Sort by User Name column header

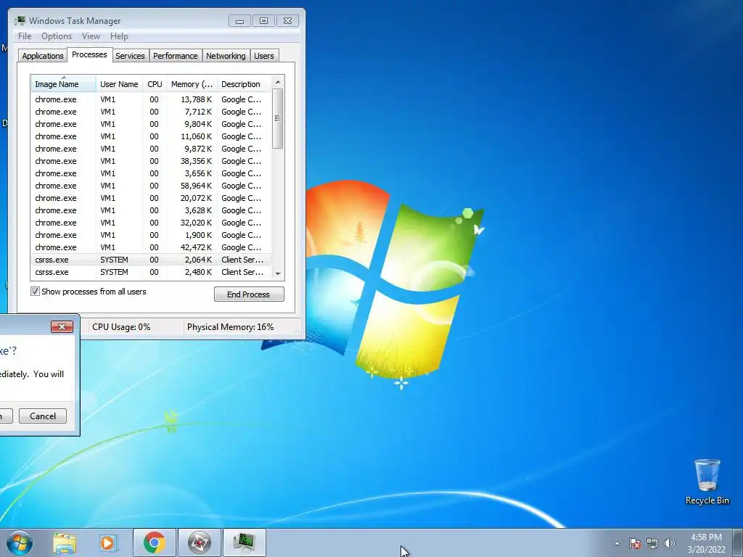[119, 84]
